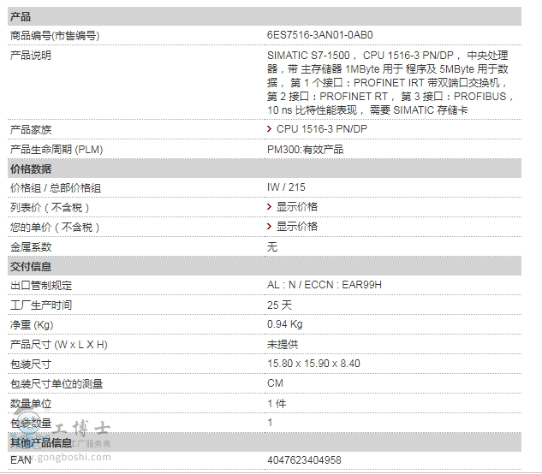Click the IW / 215 price group value

pos(286,187)
